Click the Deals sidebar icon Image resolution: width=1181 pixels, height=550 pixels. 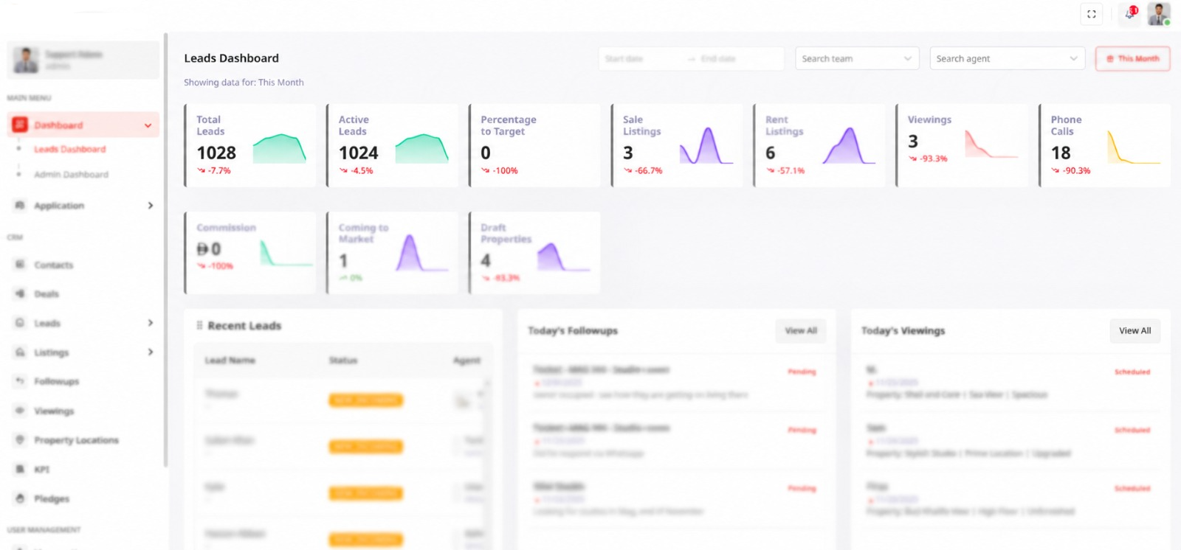[x=20, y=293]
